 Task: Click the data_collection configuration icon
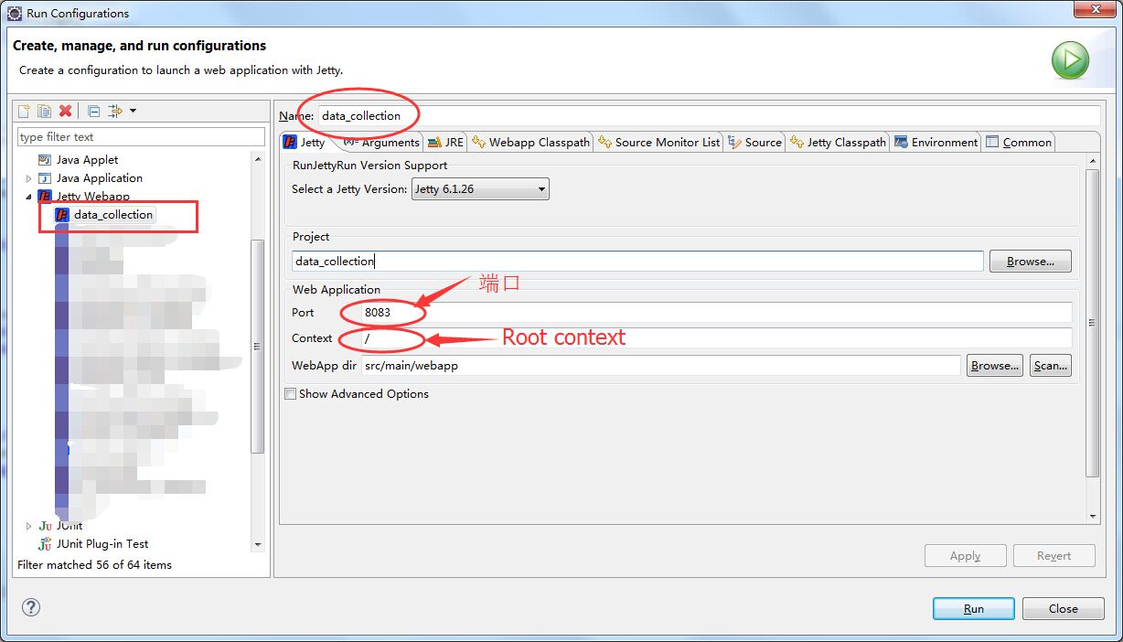(62, 215)
